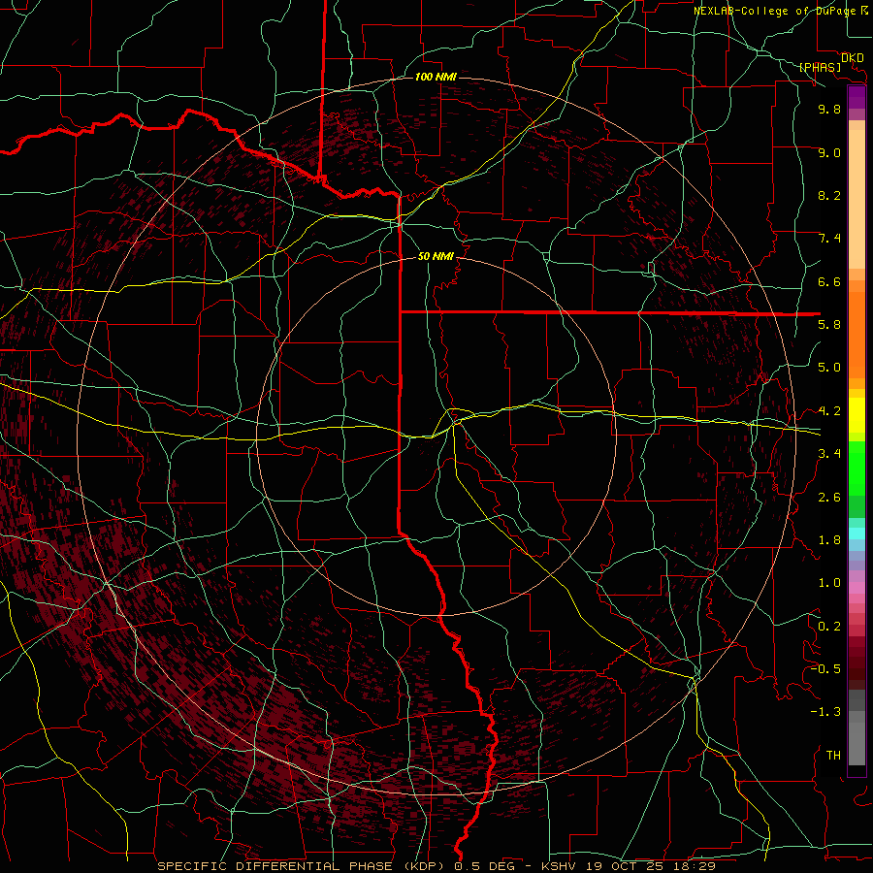Click the 1.0 scale value
Image resolution: width=873 pixels, height=873 pixels.
pyautogui.click(x=829, y=583)
